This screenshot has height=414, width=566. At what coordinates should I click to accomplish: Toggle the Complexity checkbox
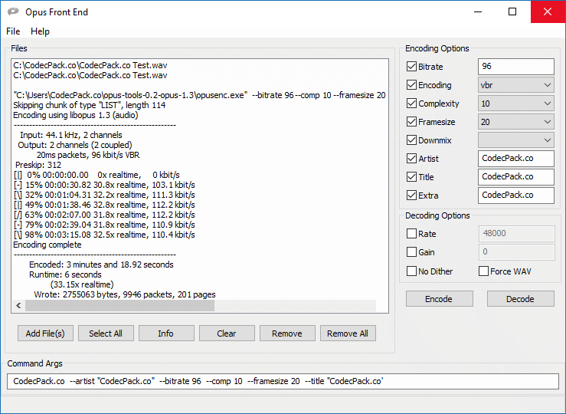412,104
